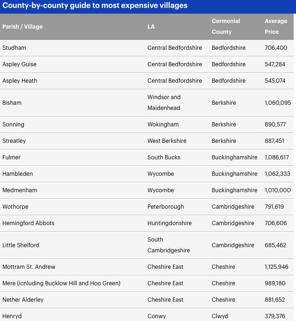The image size is (296, 321).
Task: Click the Cermonial County column header
Action: 226,26
